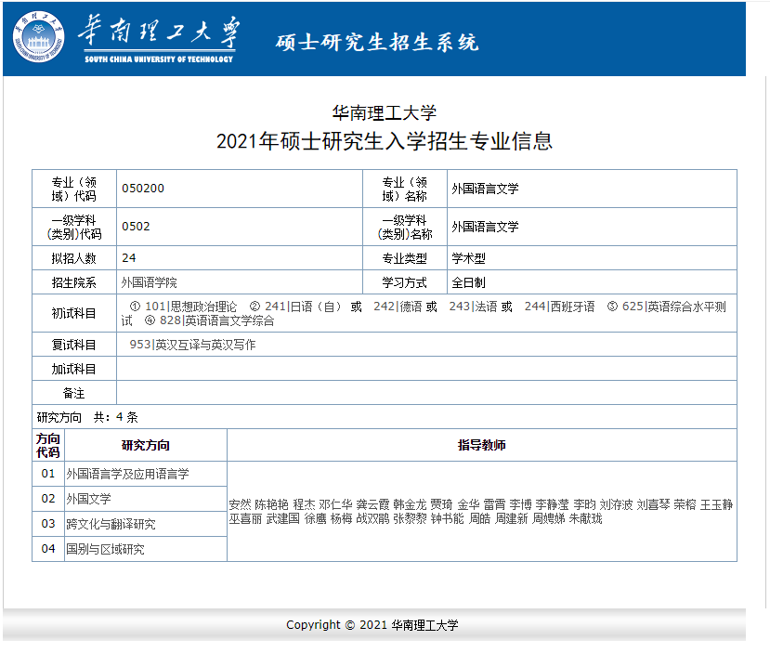Click the 硕士研究生招生系统 banner title
The width and height of the screenshot is (770, 653).
377,42
